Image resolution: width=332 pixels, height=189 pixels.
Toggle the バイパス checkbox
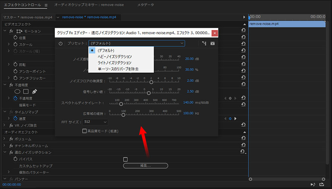tap(125, 159)
